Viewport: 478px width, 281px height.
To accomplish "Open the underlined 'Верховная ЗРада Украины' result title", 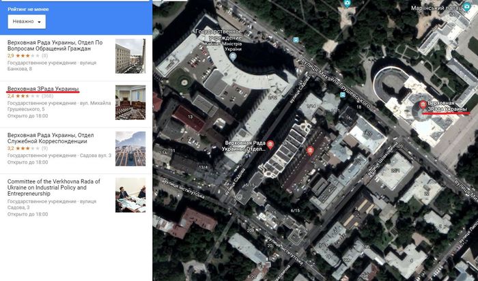I will tap(42, 89).
